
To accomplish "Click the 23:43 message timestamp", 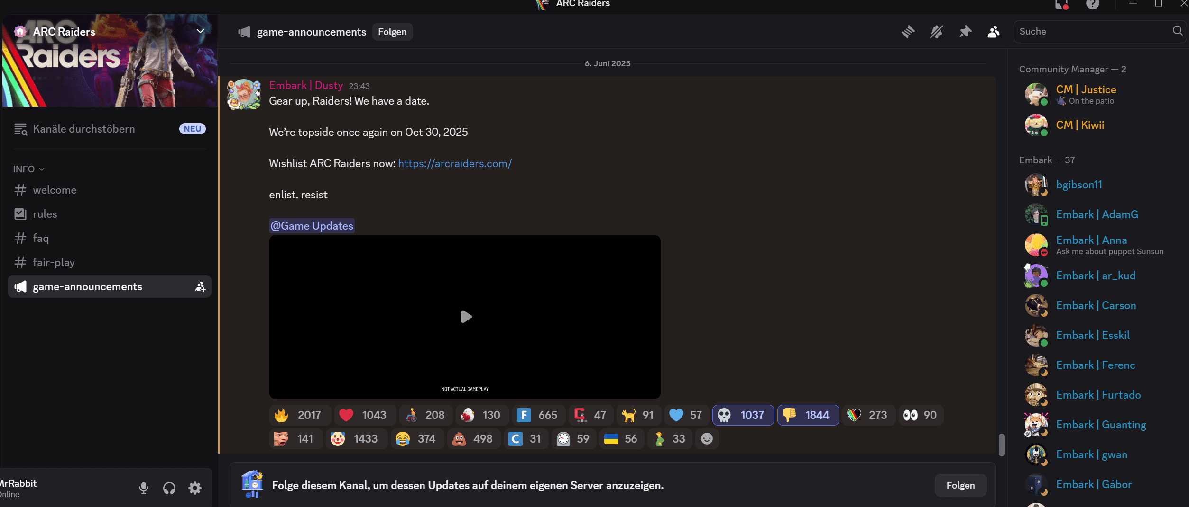I will pos(359,86).
